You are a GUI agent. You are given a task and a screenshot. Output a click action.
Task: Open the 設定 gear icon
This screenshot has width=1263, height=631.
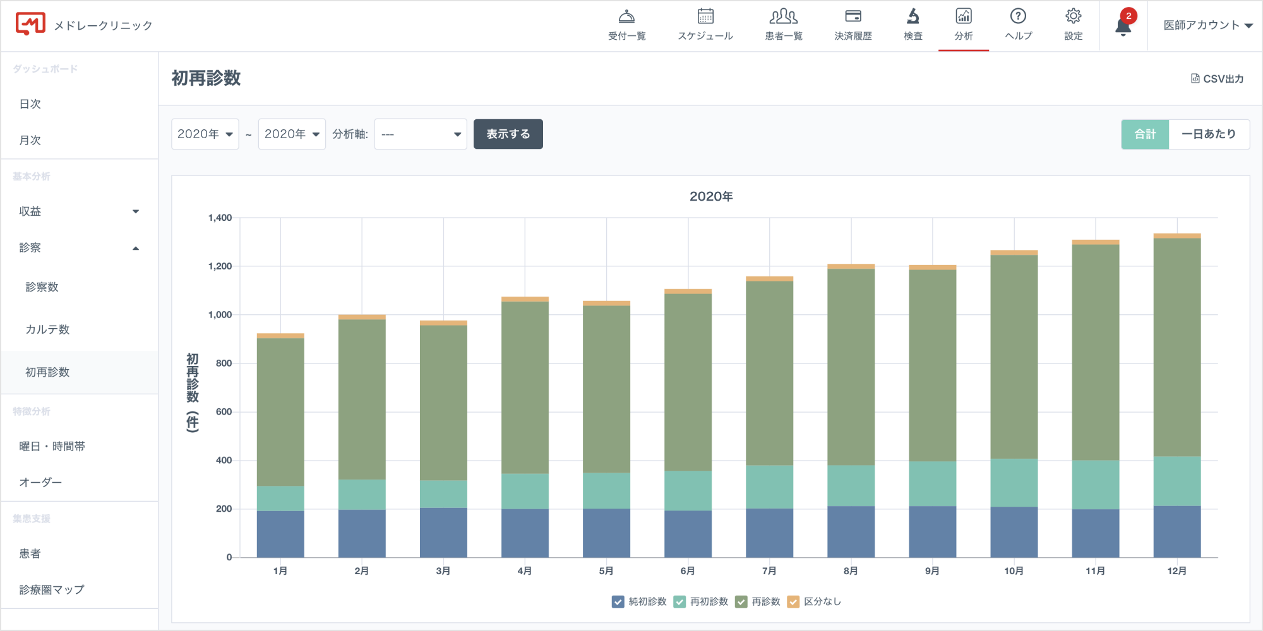point(1073,18)
